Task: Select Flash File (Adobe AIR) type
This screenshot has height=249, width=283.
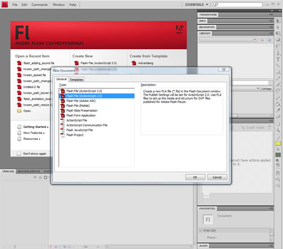Action: point(97,101)
